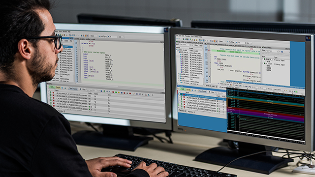The width and height of the screenshot is (315, 177).
Task: Open the Window menu on left monitor
Action: (x=64, y=31)
